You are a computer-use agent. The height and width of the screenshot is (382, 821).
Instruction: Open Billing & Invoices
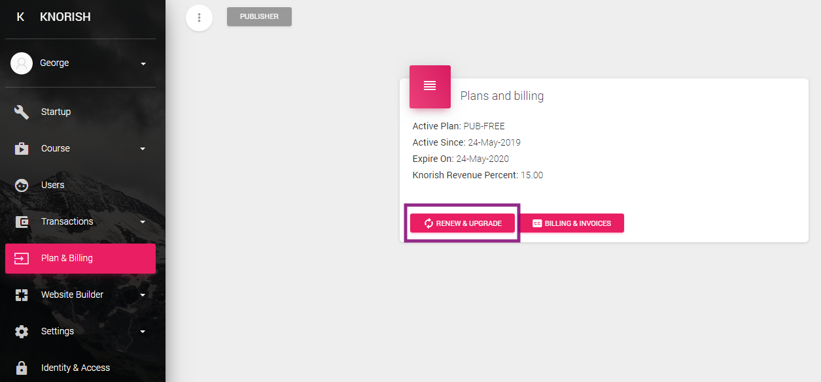coord(572,223)
